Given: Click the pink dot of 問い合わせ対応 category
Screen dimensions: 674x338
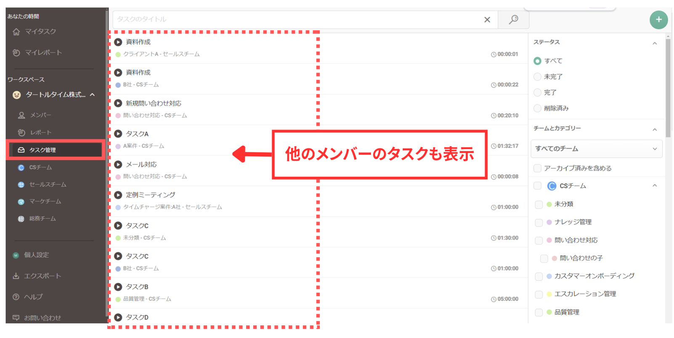Looking at the screenshot, I should pos(549,240).
